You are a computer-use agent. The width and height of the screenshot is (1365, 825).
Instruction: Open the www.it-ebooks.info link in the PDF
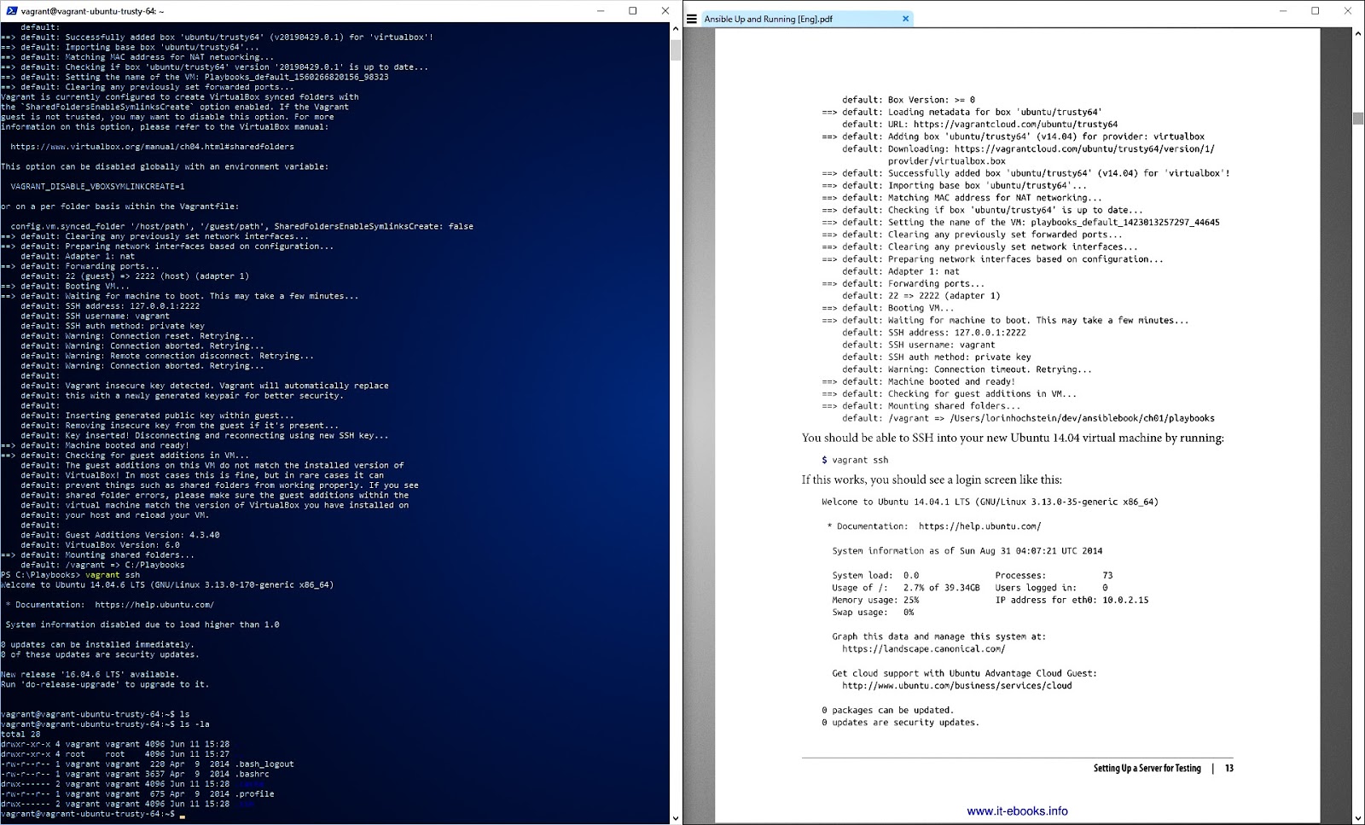tap(1017, 811)
